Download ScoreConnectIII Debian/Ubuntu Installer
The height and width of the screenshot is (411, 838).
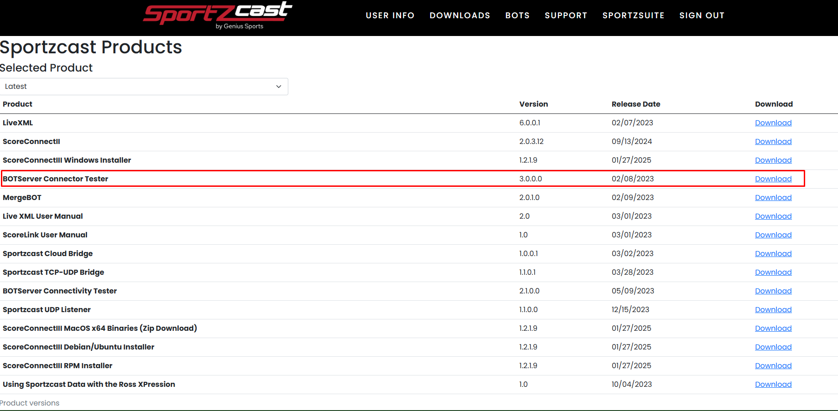tap(773, 347)
